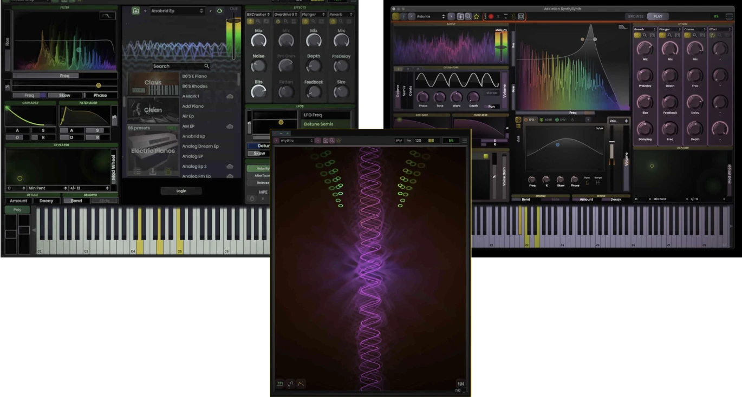Viewport: 742px width, 397px height.
Task: Open the magnifier icon under the BitCrusher effect
Action: (258, 21)
